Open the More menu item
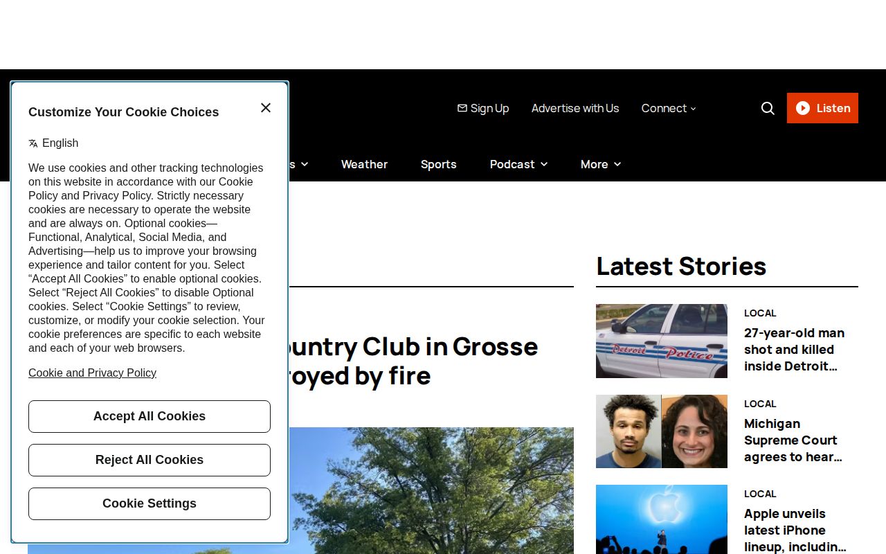Screen dimensions: 886x554 click(595, 164)
